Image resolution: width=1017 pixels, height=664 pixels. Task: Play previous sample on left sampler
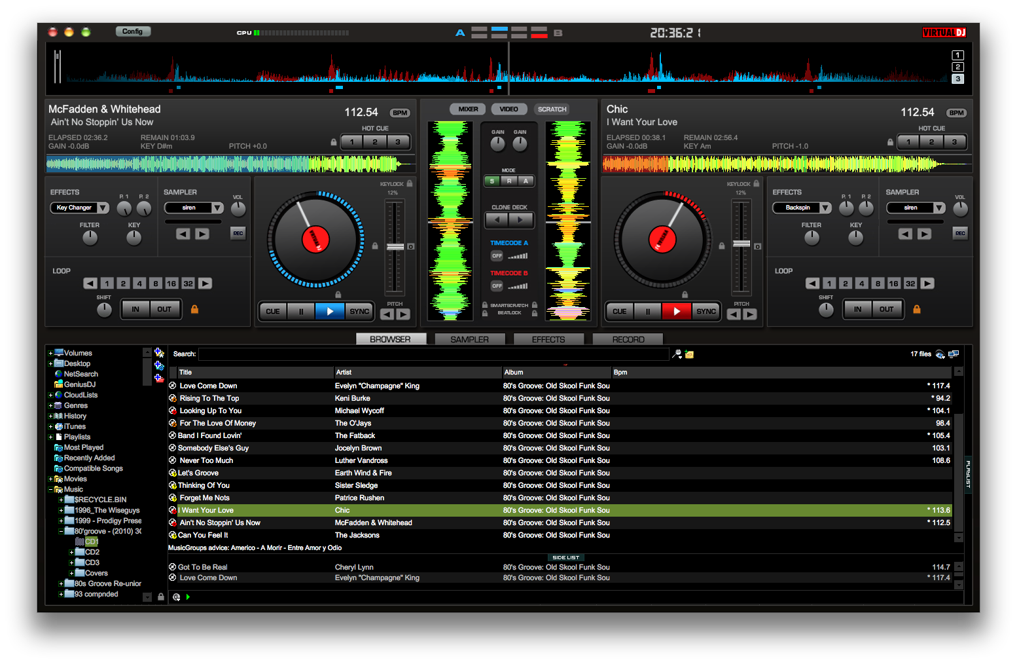183,234
